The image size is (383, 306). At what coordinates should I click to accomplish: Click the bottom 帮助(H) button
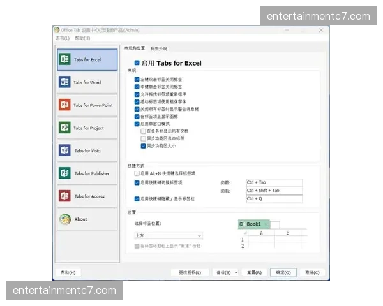[68, 273]
